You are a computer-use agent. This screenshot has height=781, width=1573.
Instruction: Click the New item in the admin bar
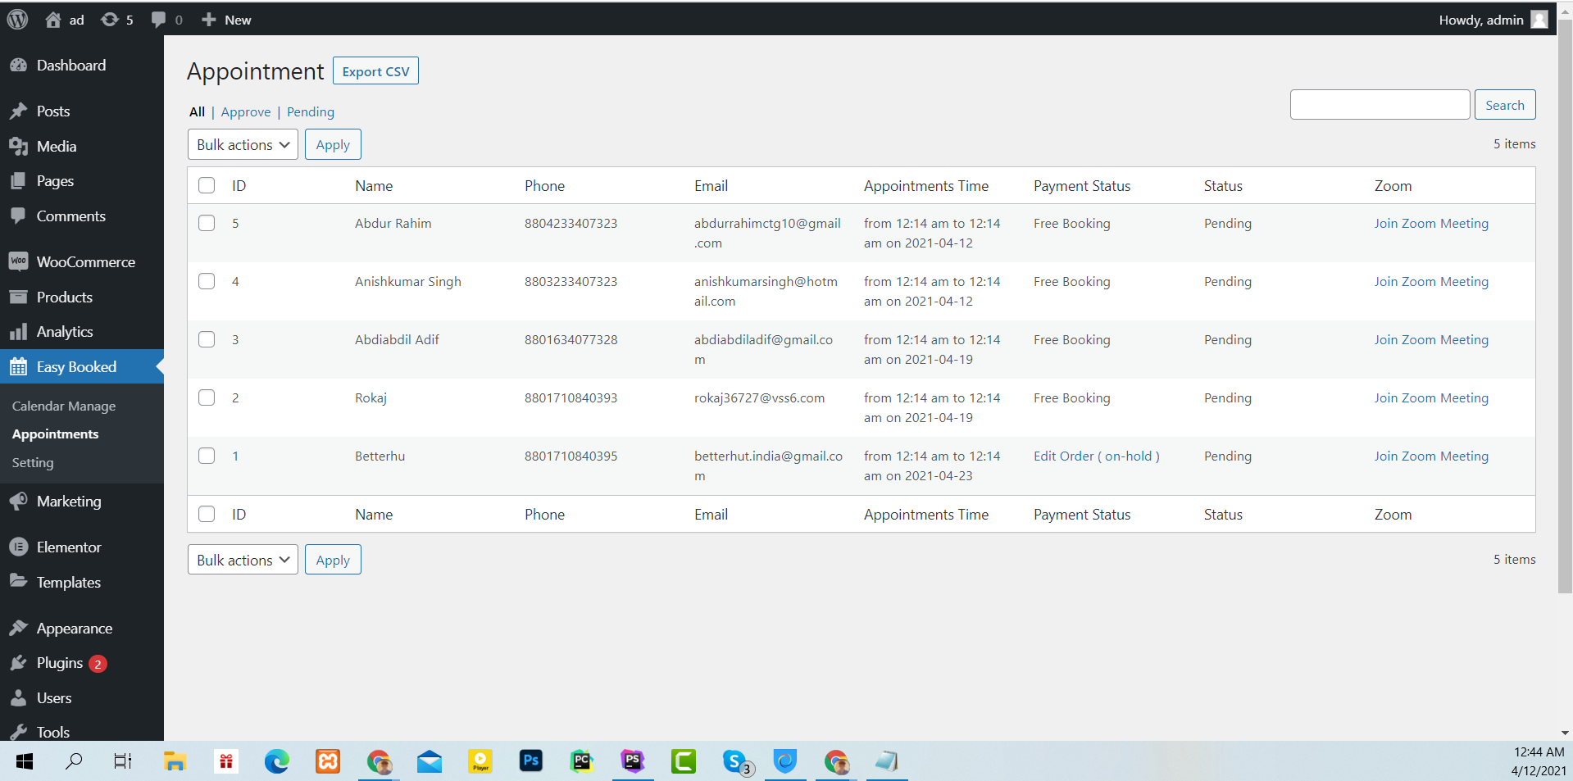(x=225, y=19)
